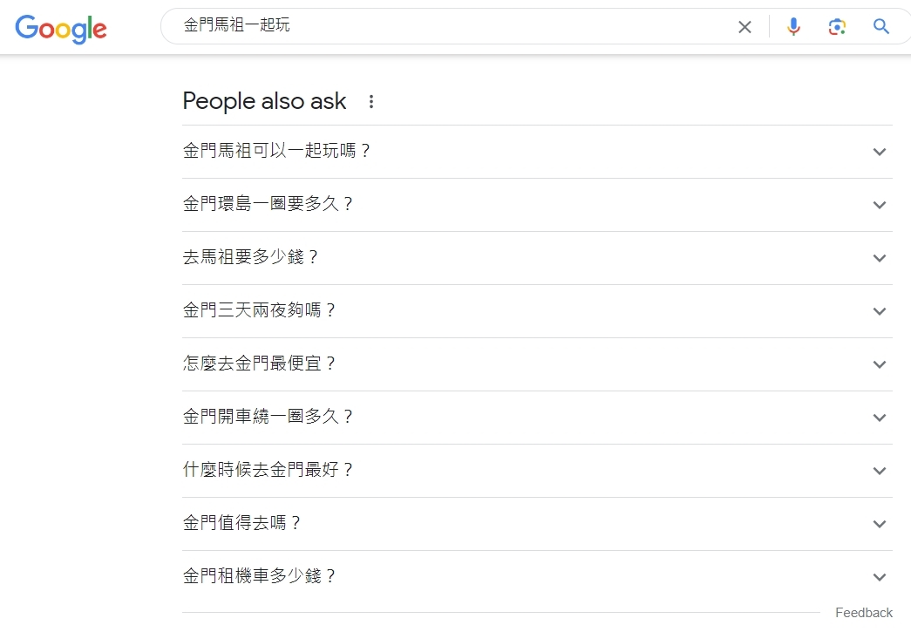
Task: Open Google Lens image search icon
Action: (837, 27)
